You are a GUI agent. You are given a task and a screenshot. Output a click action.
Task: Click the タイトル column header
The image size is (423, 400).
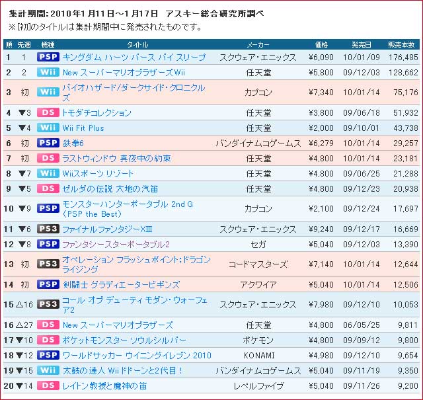pyautogui.click(x=137, y=44)
